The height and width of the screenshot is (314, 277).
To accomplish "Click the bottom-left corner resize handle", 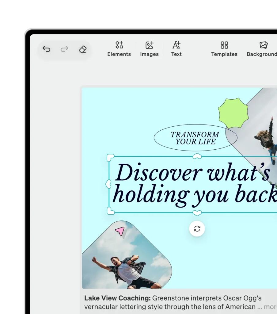I will 110,211.
